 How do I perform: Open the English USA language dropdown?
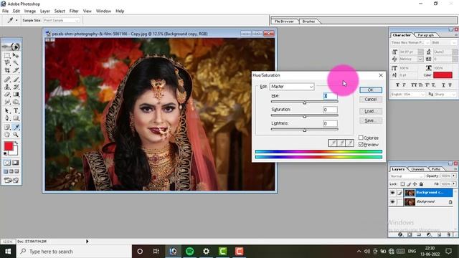click(x=408, y=94)
